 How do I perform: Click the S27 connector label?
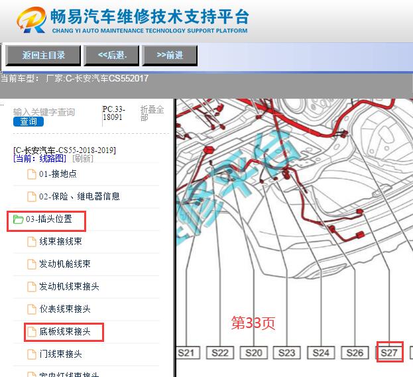coord(389,352)
